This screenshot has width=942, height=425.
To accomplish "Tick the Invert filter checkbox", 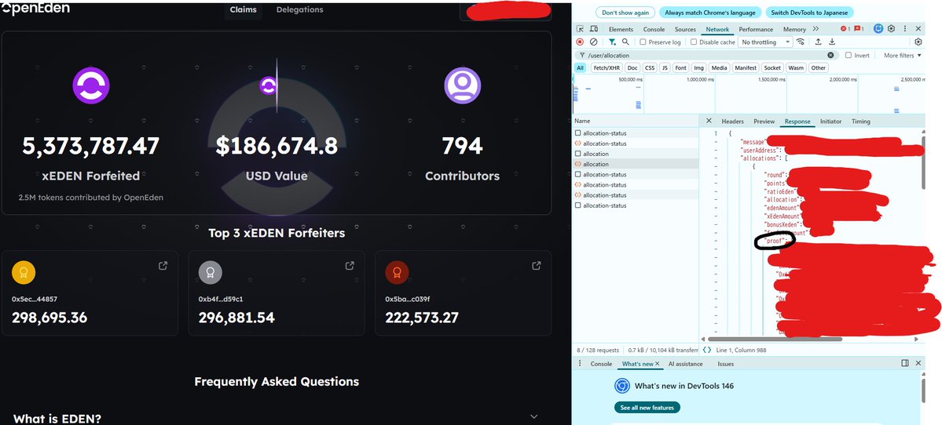I will 849,55.
